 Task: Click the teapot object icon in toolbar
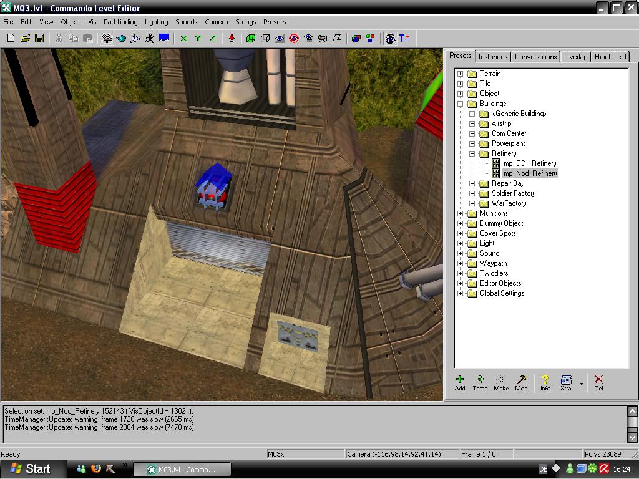click(122, 38)
